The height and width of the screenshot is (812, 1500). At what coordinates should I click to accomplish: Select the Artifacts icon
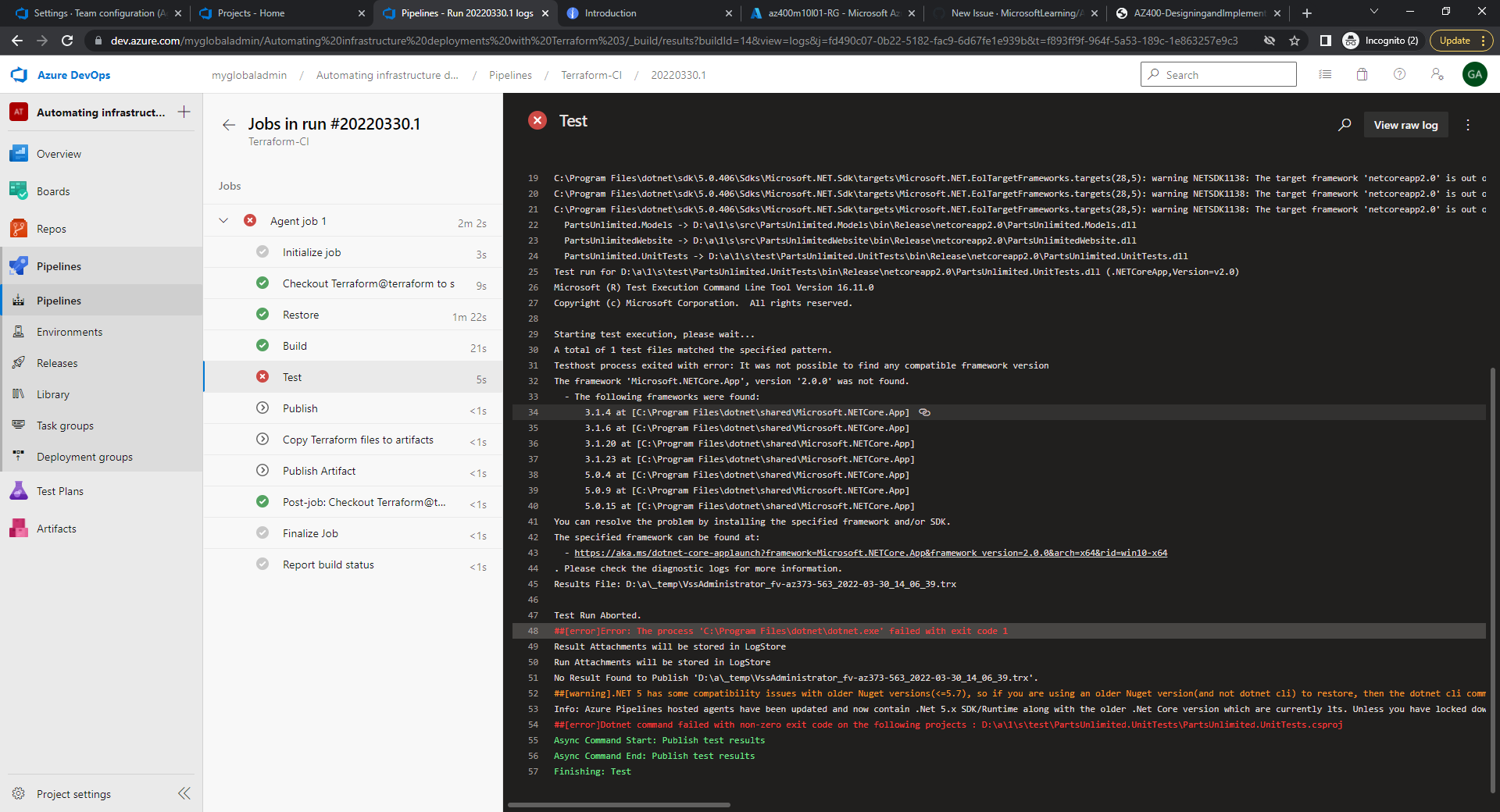pos(18,529)
